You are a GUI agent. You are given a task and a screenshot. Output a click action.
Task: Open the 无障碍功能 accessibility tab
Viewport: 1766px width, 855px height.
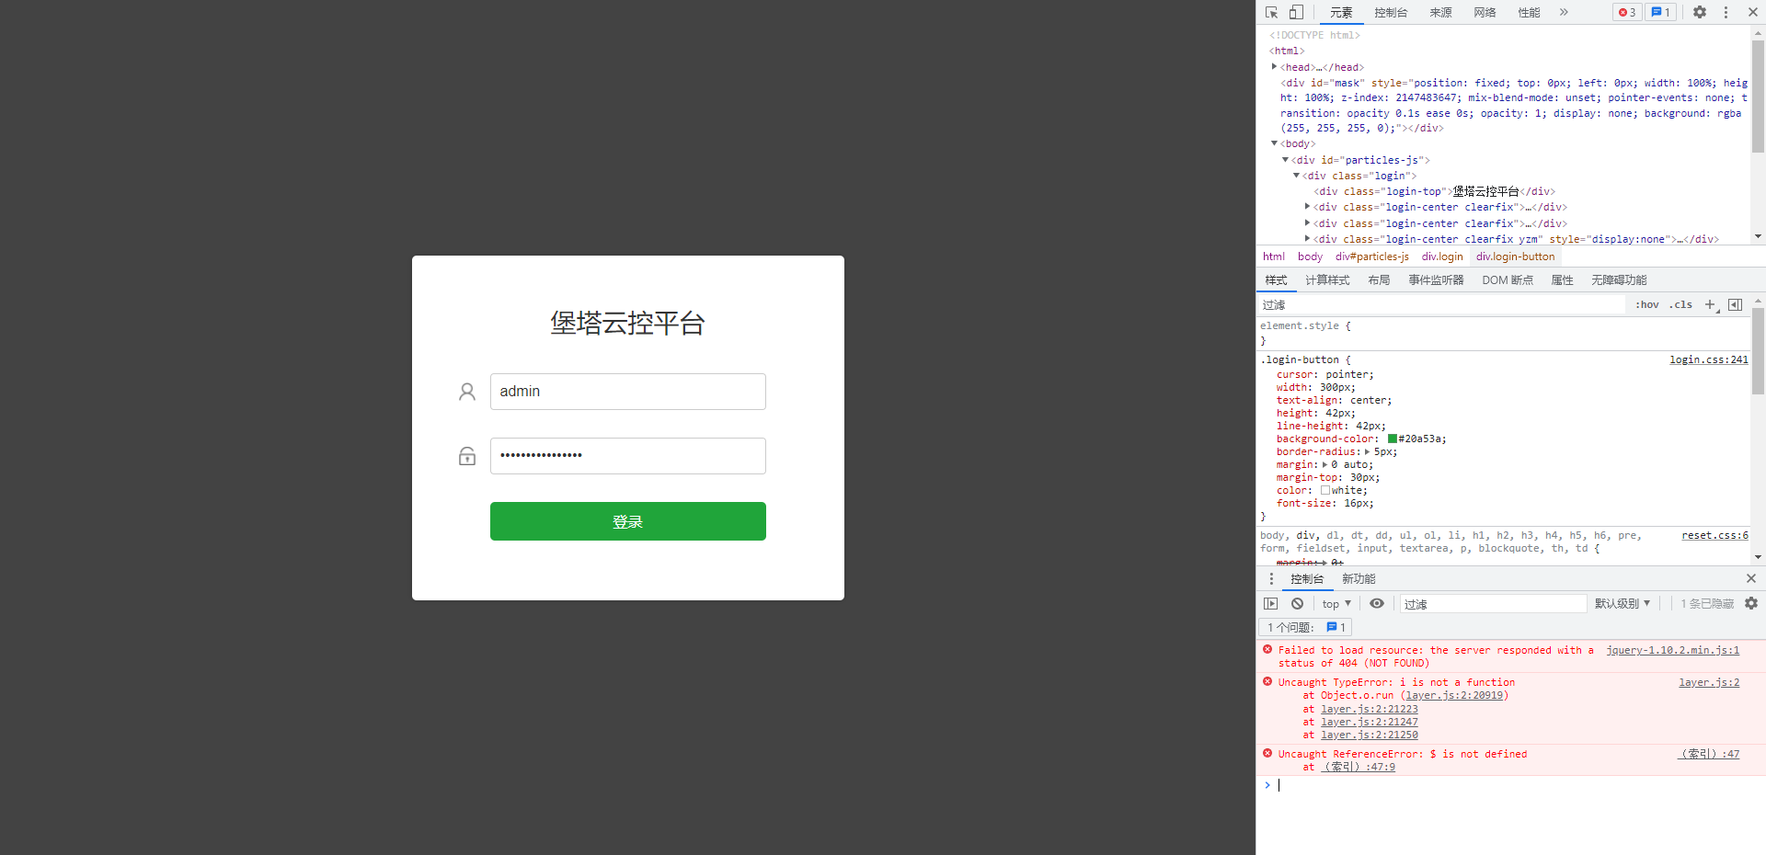coord(1619,280)
